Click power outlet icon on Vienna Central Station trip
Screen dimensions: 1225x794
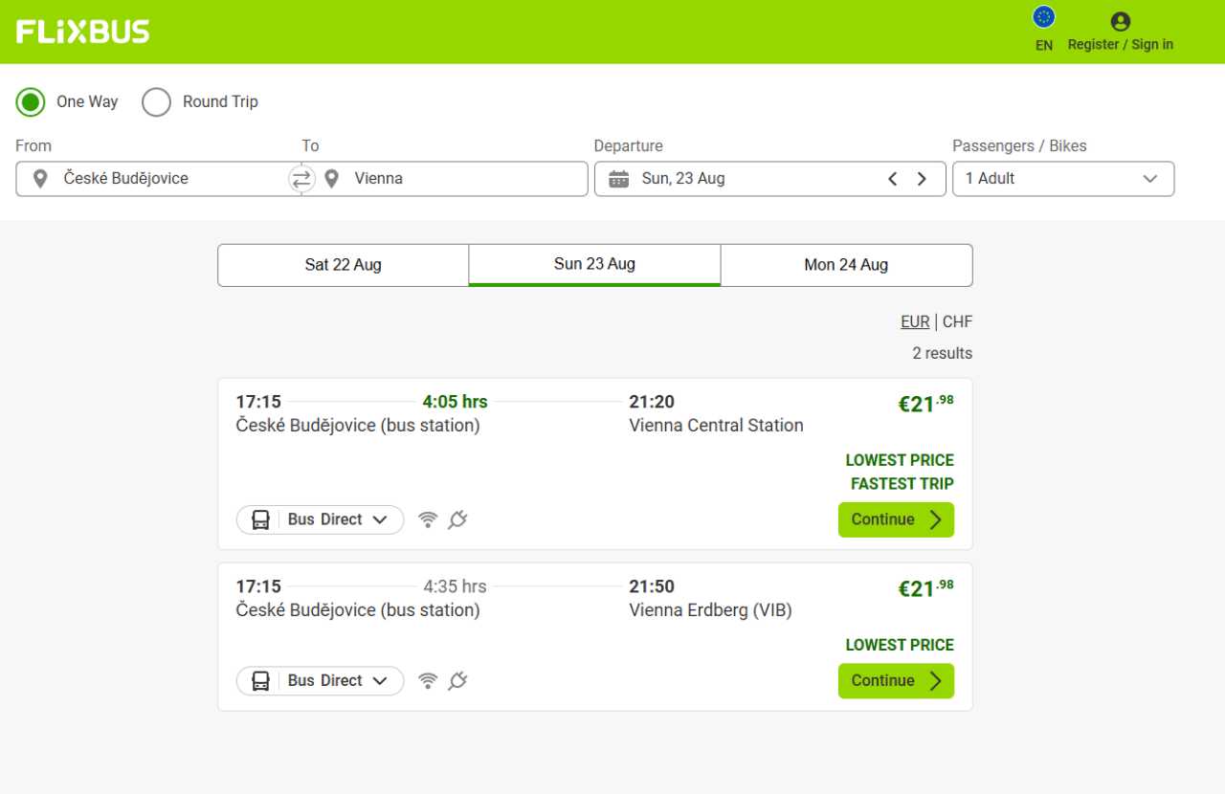(x=457, y=519)
